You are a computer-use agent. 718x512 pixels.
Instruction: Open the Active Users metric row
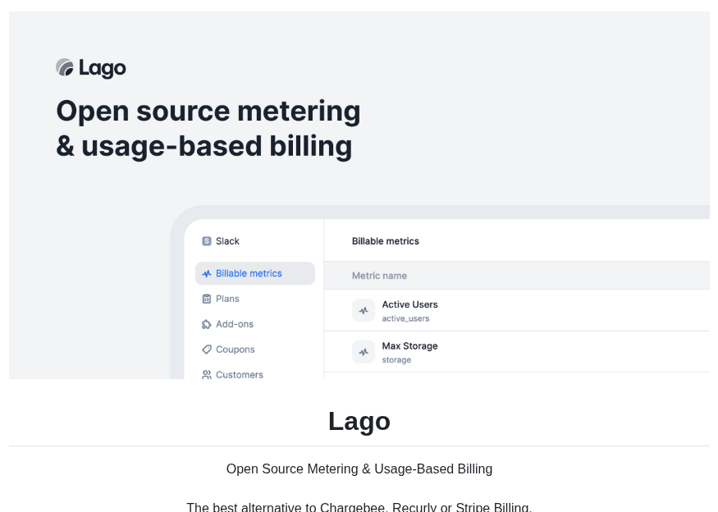pos(517,310)
